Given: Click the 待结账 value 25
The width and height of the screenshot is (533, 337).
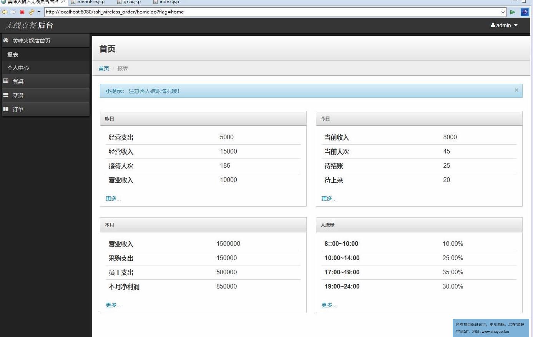Looking at the screenshot, I should point(447,166).
